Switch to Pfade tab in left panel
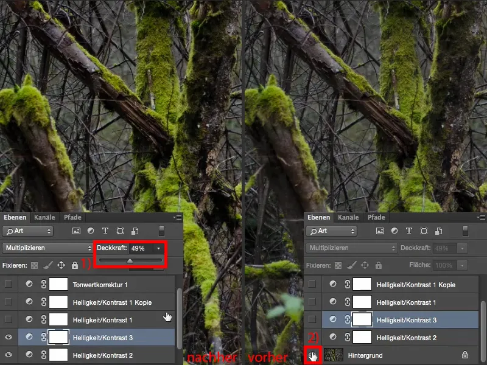 coord(72,217)
